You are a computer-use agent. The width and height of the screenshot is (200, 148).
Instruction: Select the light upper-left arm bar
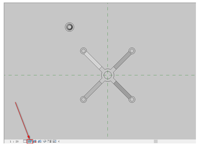coord(93,60)
